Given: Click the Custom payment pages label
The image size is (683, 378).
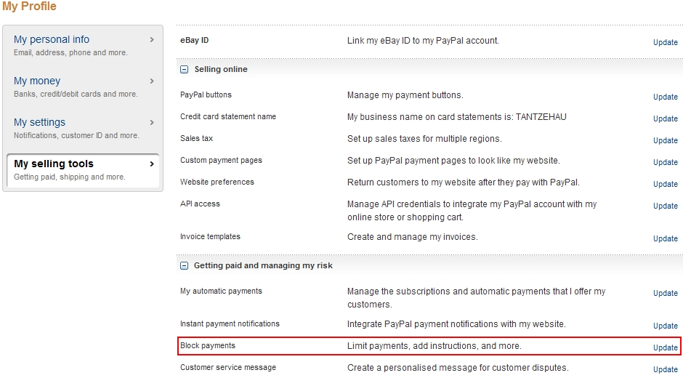Looking at the screenshot, I should click(x=221, y=161).
